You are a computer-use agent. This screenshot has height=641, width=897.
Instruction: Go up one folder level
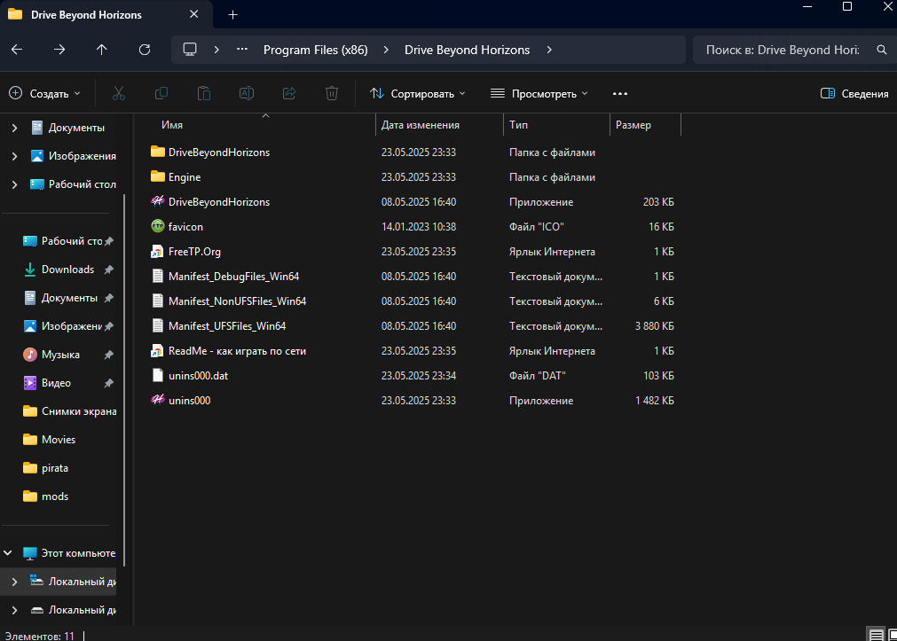tap(102, 50)
